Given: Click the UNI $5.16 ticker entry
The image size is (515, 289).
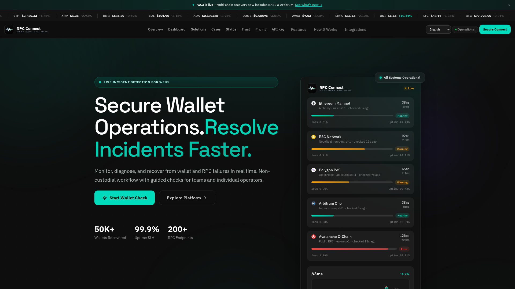Looking at the screenshot, I should click(x=396, y=16).
